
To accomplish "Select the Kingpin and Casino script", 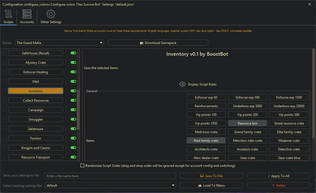I will coord(36,148).
